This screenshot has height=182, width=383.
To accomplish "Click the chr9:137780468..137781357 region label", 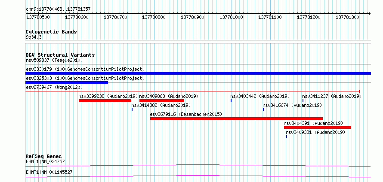I will point(58,9).
